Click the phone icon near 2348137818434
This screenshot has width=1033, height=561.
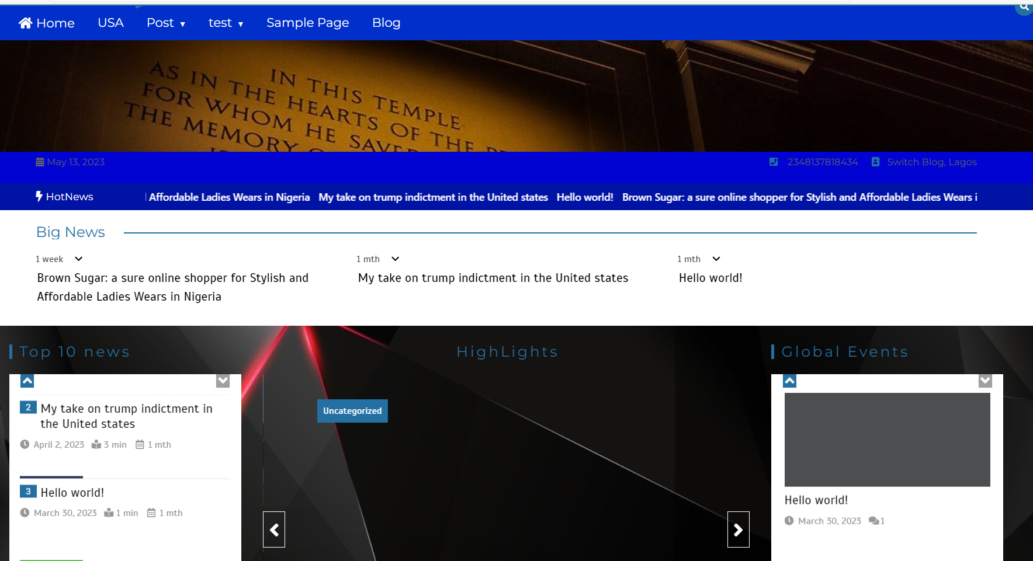coord(774,162)
